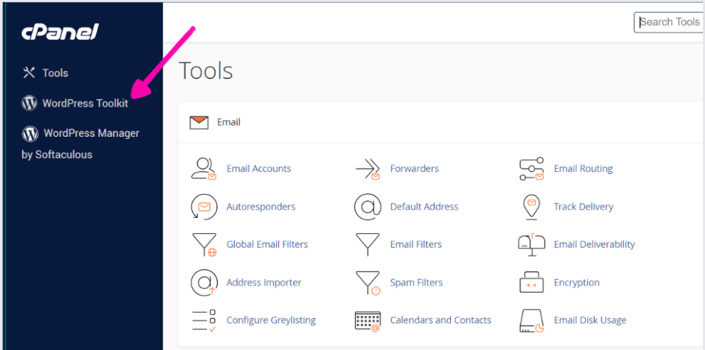Open WordPress Manager by Softaculous
705x350 pixels.
point(81,144)
